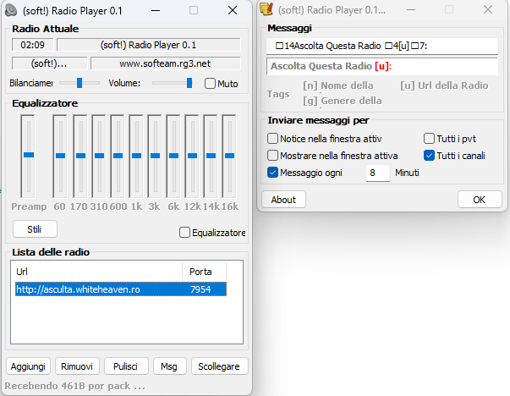
Task: Click the Aggiungi button
Action: (28, 366)
